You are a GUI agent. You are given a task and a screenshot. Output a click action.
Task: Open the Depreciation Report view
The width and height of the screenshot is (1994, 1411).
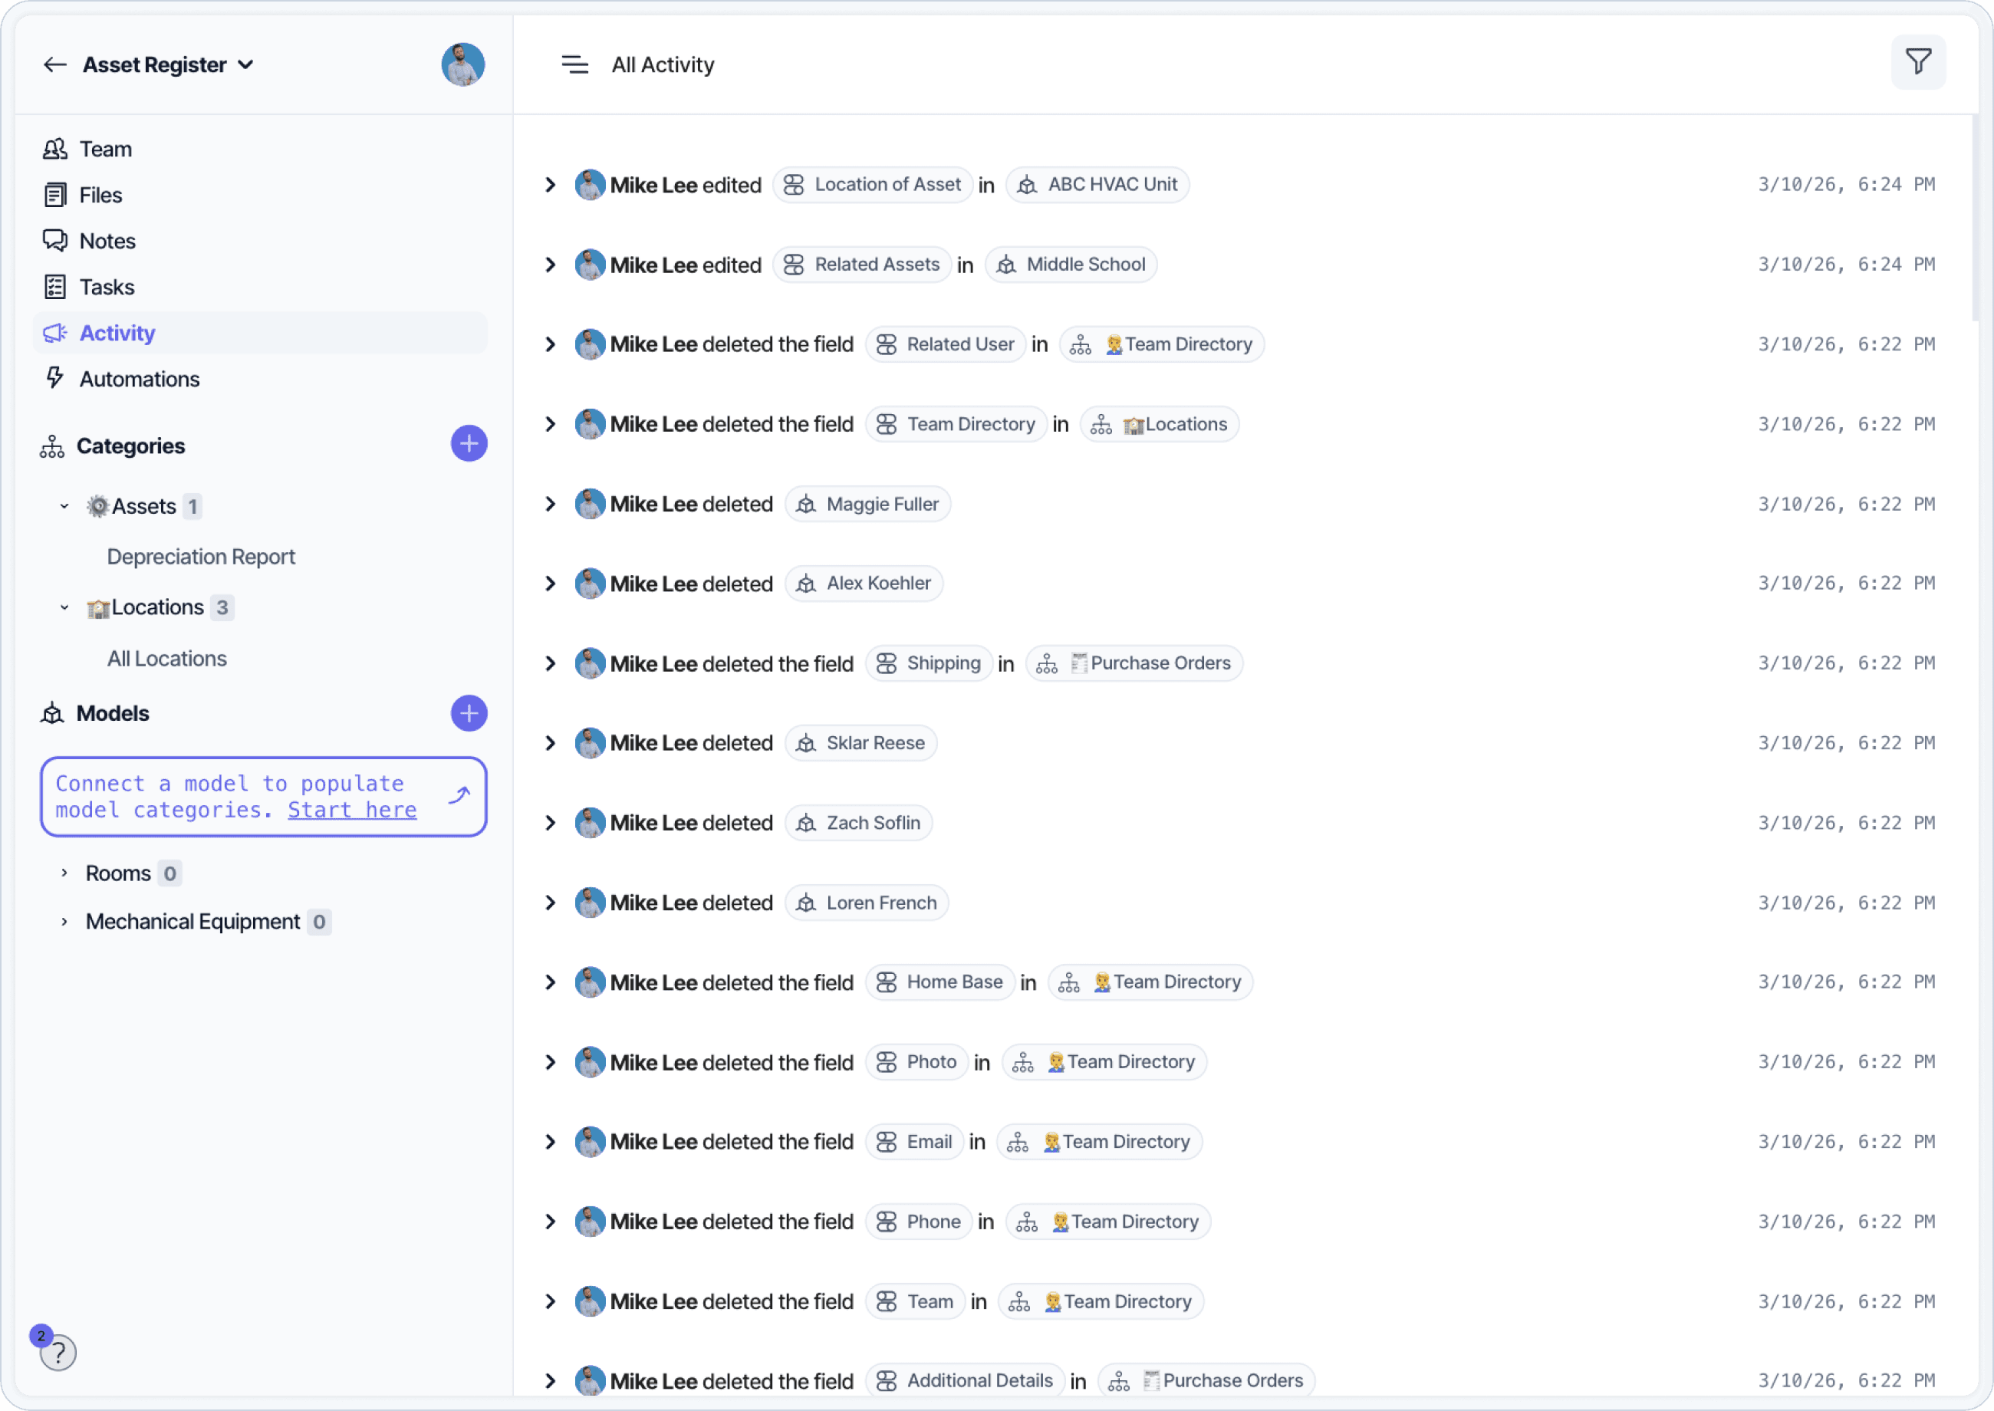coord(201,557)
